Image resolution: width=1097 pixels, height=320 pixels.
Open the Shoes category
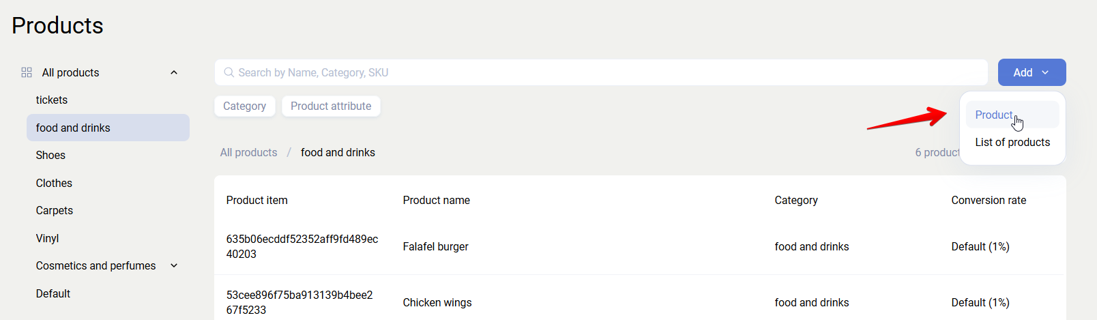50,155
